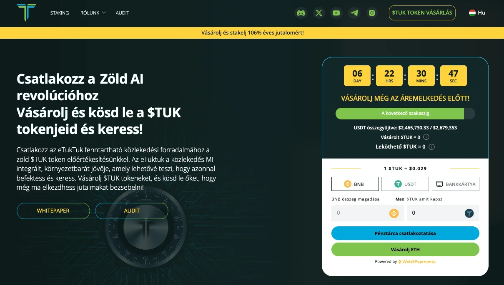Open the YouTube social icon
Screen dimensions: 504x285
pyautogui.click(x=336, y=13)
